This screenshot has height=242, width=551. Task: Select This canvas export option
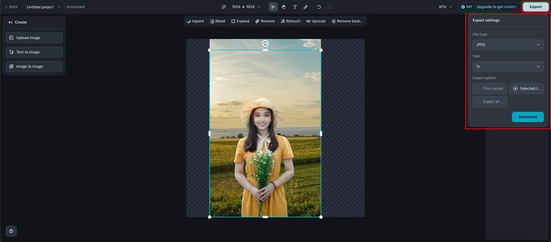click(490, 89)
